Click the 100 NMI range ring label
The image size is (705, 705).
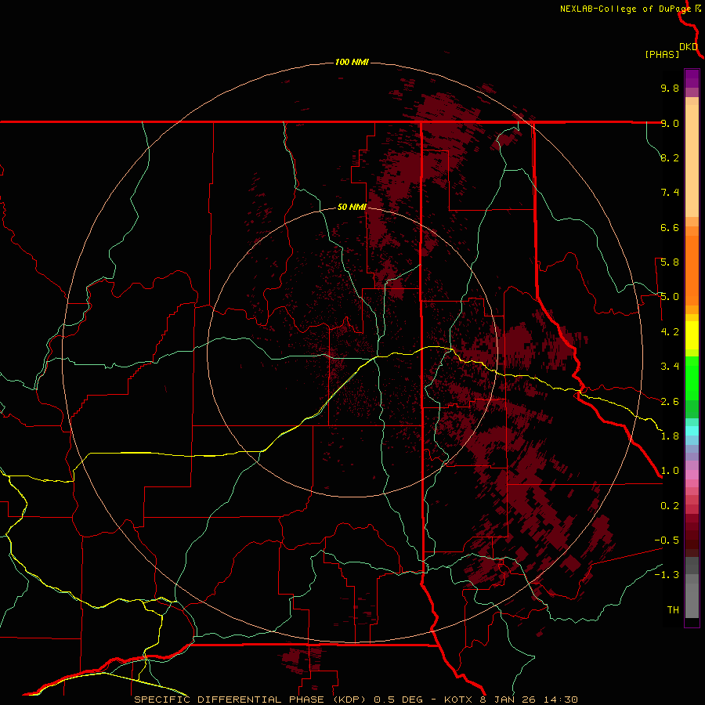[x=352, y=62]
